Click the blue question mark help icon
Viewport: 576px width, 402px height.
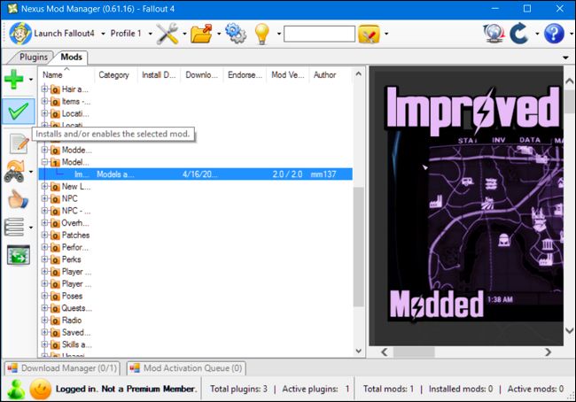(554, 34)
